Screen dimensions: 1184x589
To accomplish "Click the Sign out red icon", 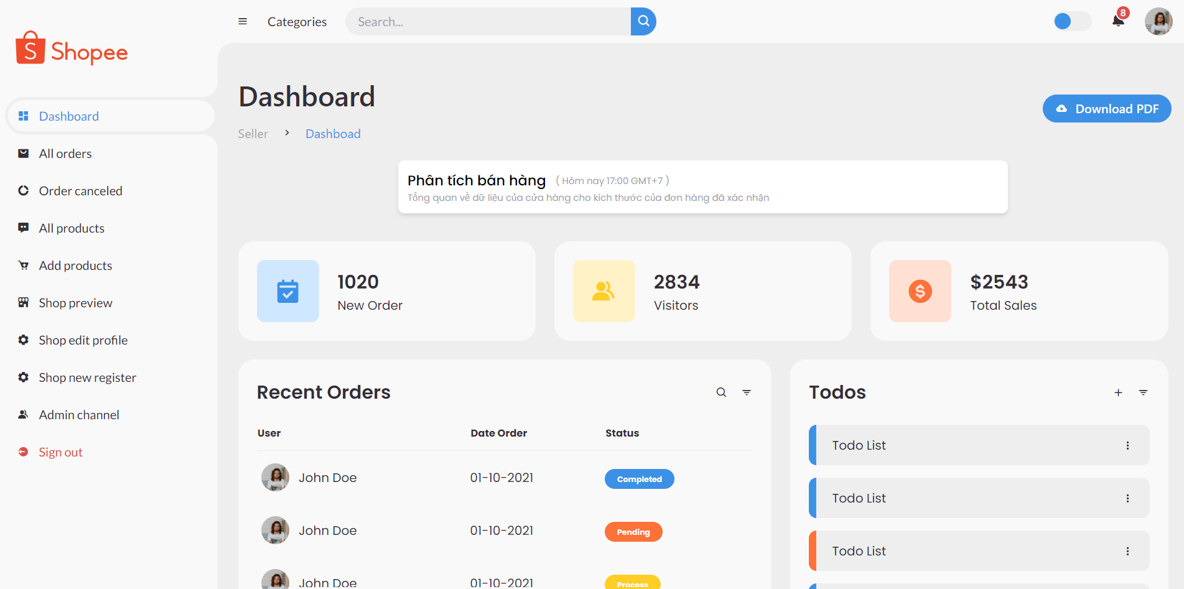I will (24, 452).
